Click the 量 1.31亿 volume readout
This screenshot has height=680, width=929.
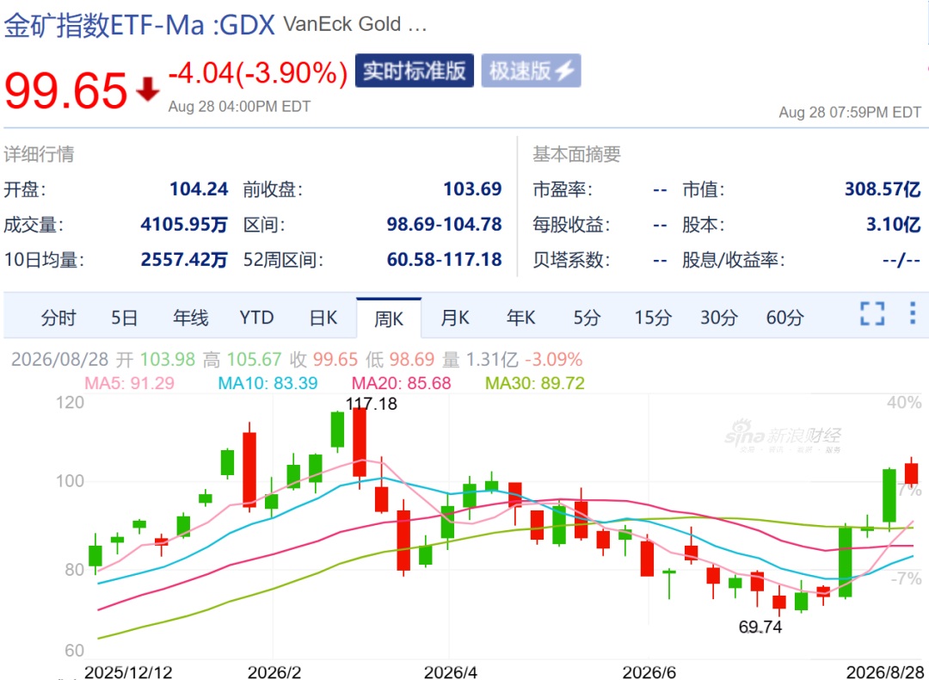coord(480,359)
